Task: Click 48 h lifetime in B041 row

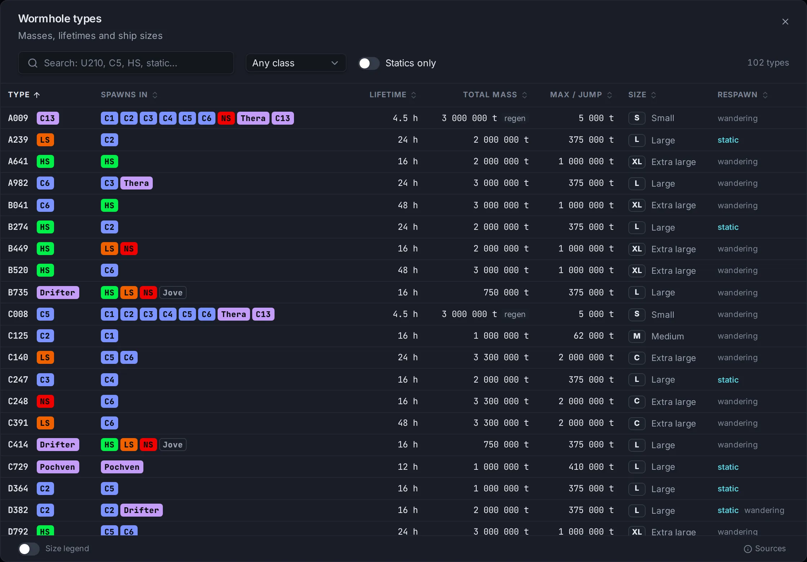Action: point(407,205)
